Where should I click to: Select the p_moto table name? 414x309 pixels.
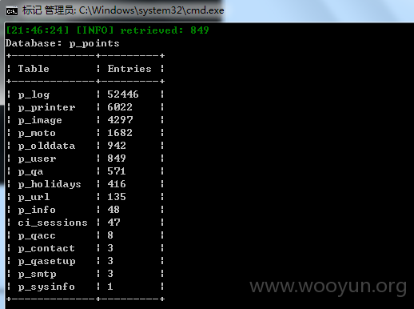[x=37, y=133]
